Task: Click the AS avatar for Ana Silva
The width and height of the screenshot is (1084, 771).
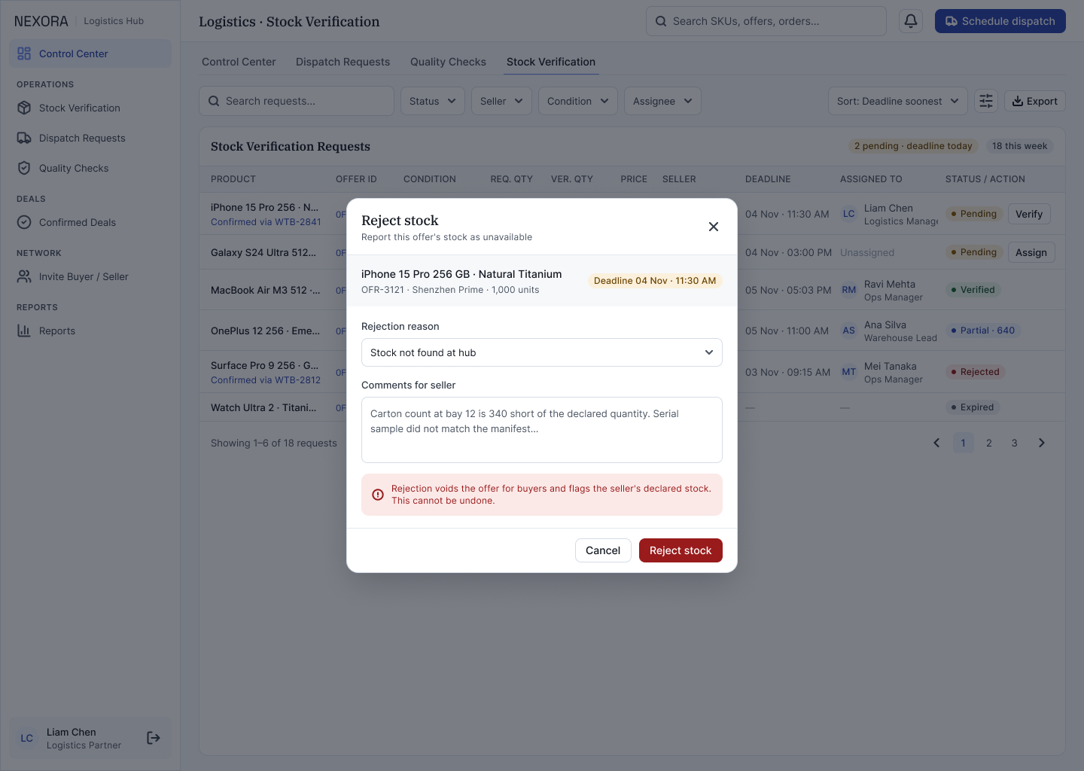Action: pos(849,331)
